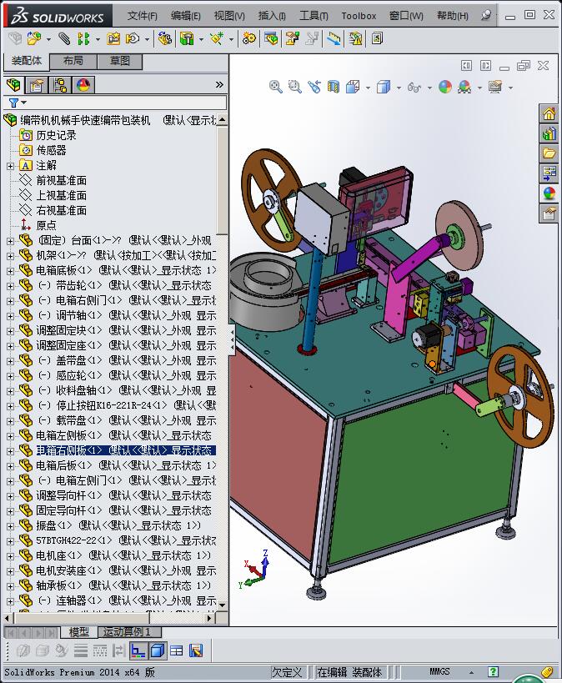Screen dimensions: 562x683
Task: Open the ConfigurationManager tab icon
Action: 60,84
